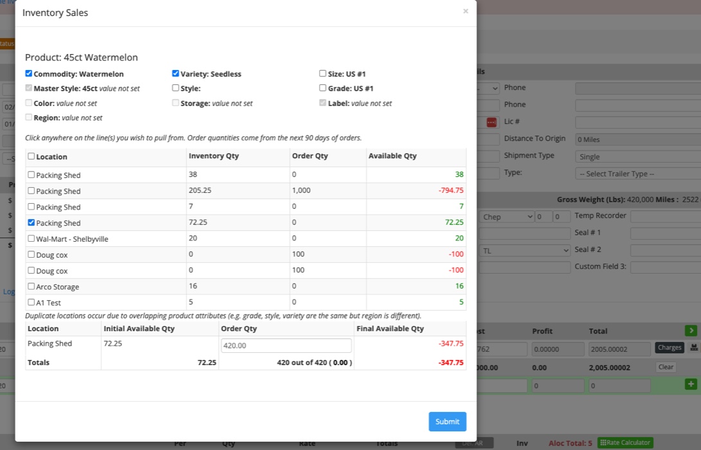
Task: Click the green plus add-line button
Action: pos(691,384)
